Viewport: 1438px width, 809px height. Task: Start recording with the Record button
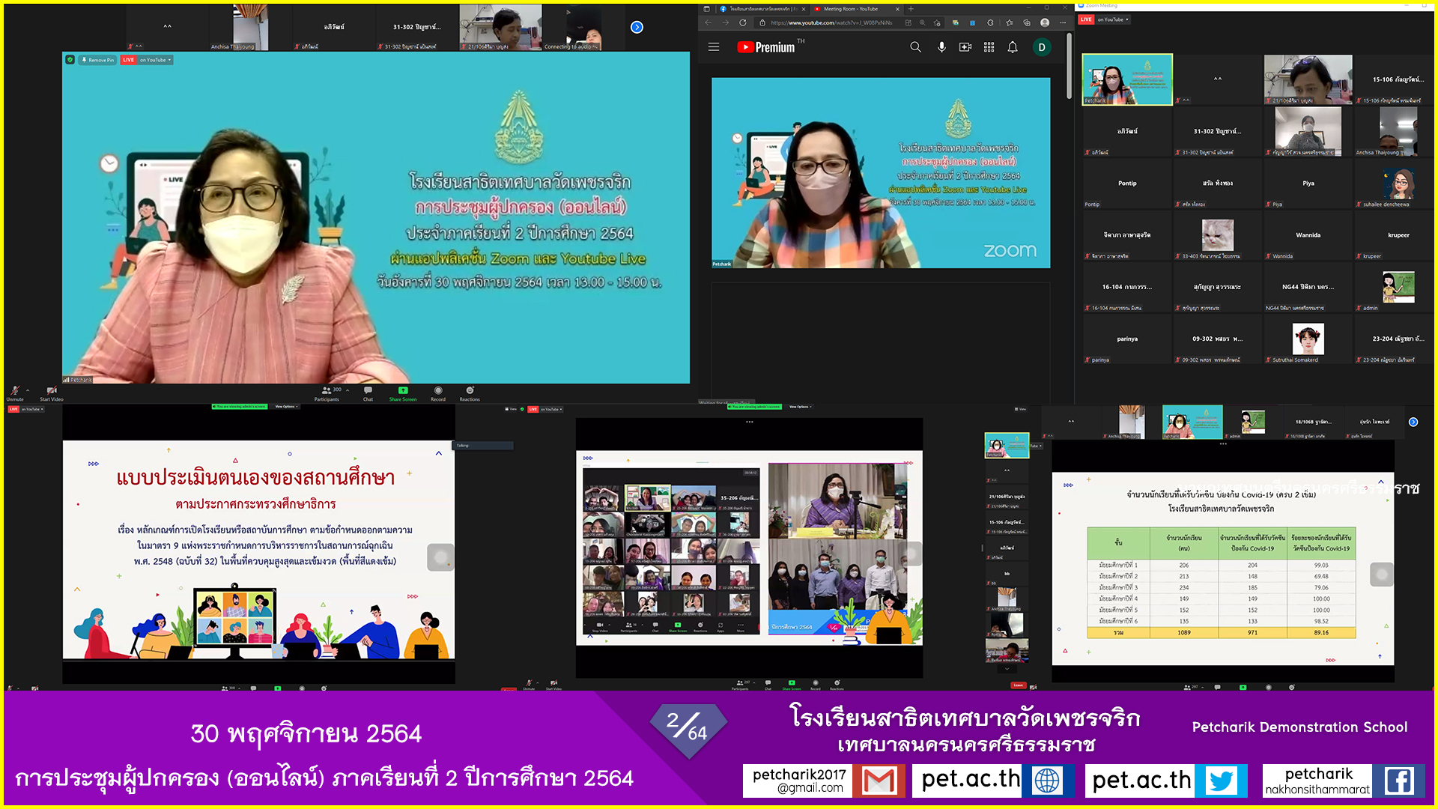(438, 393)
